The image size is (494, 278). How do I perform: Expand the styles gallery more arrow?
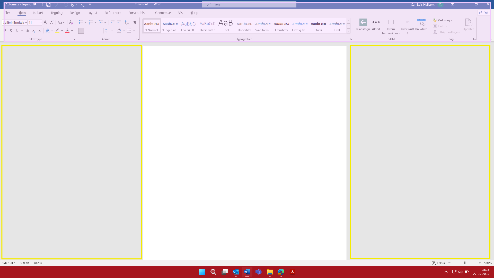click(348, 31)
